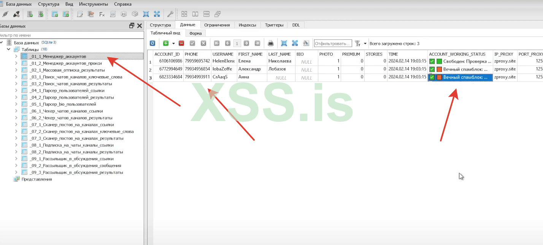This screenshot has height=245, width=543.
Task: Go to next page of data
Action: coord(246,43)
